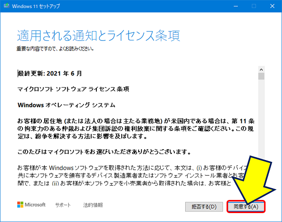Click the heading 適用される通知とライセンス条項

pos(98,36)
